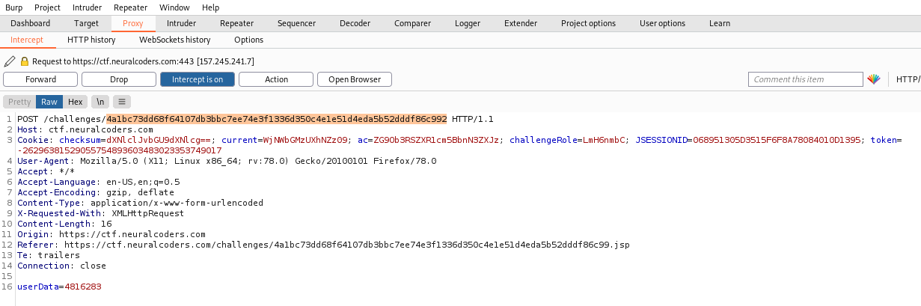Switch to the HTTP history tab

tap(91, 40)
